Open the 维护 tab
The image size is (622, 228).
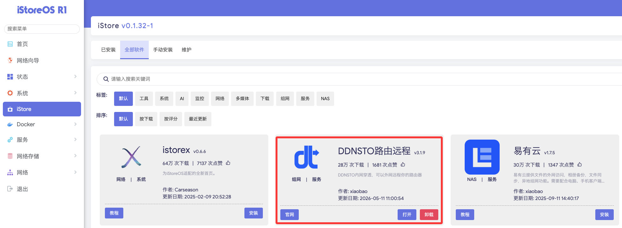[187, 50]
